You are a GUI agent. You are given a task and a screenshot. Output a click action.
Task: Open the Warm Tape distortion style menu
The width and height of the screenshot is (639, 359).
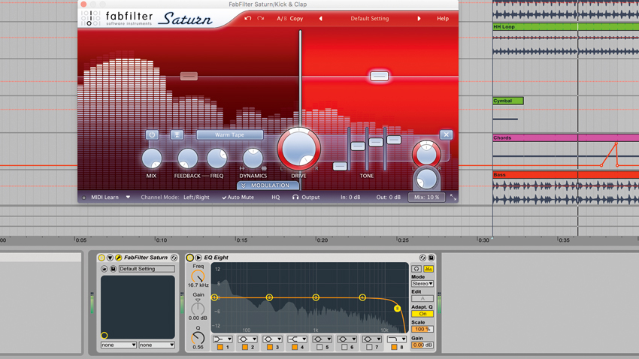(x=230, y=134)
